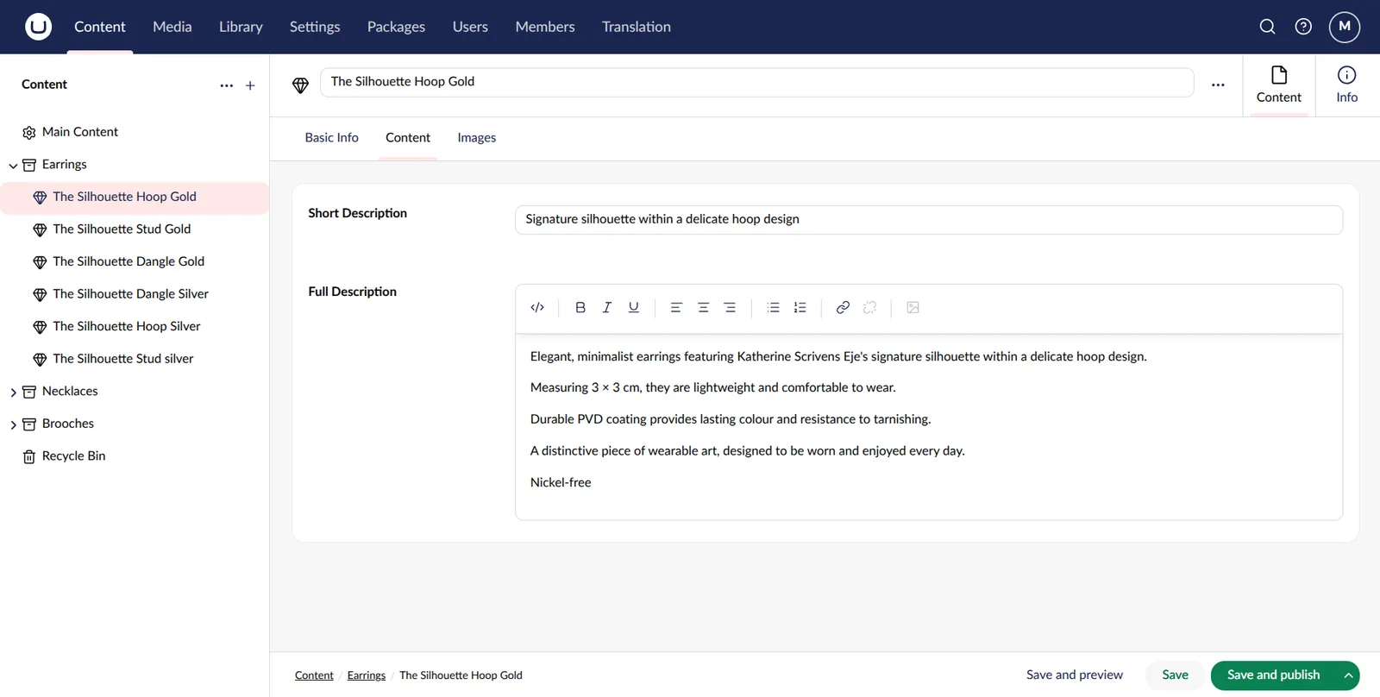Viewport: 1380px width, 697px height.
Task: Align text center
Action: click(x=703, y=307)
